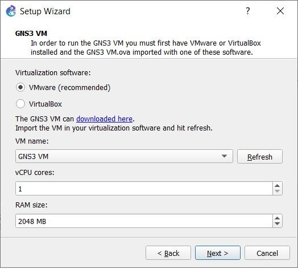Click the GNS3 chameleon logo icon
Viewport: 298px width, 269px height.
11,11
